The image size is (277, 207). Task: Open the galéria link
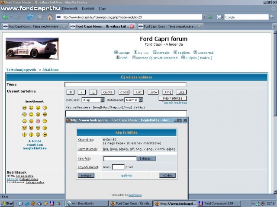[x=126, y=176]
